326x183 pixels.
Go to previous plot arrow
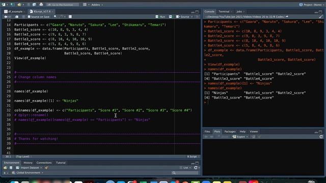(206, 137)
